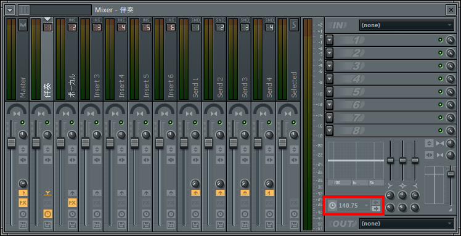Click the right arrow button next to 140.75
This screenshot has width=461, height=236.
coord(376,209)
